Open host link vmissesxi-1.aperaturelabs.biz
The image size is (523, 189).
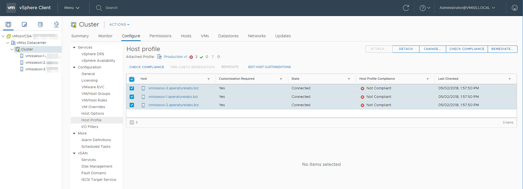173,97
